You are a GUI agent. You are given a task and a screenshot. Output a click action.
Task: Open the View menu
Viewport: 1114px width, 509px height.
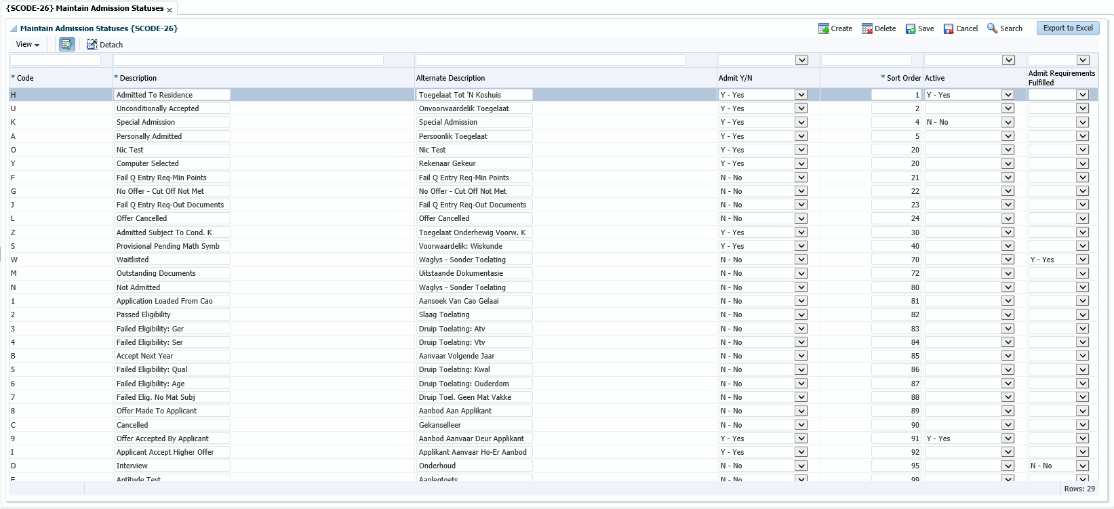[x=27, y=45]
